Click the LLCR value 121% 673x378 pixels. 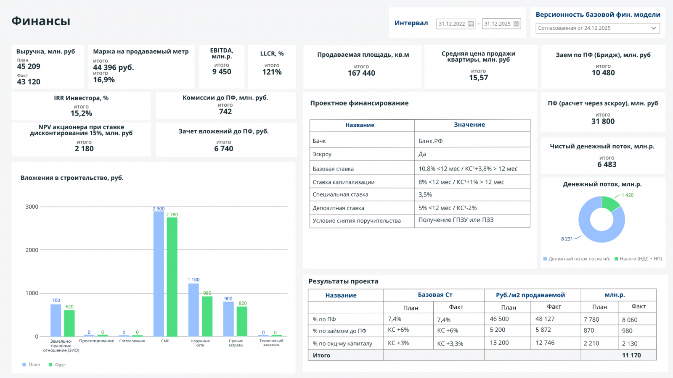[272, 72]
